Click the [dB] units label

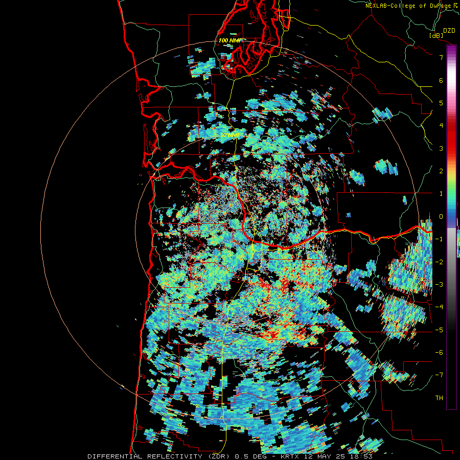[x=436, y=35]
